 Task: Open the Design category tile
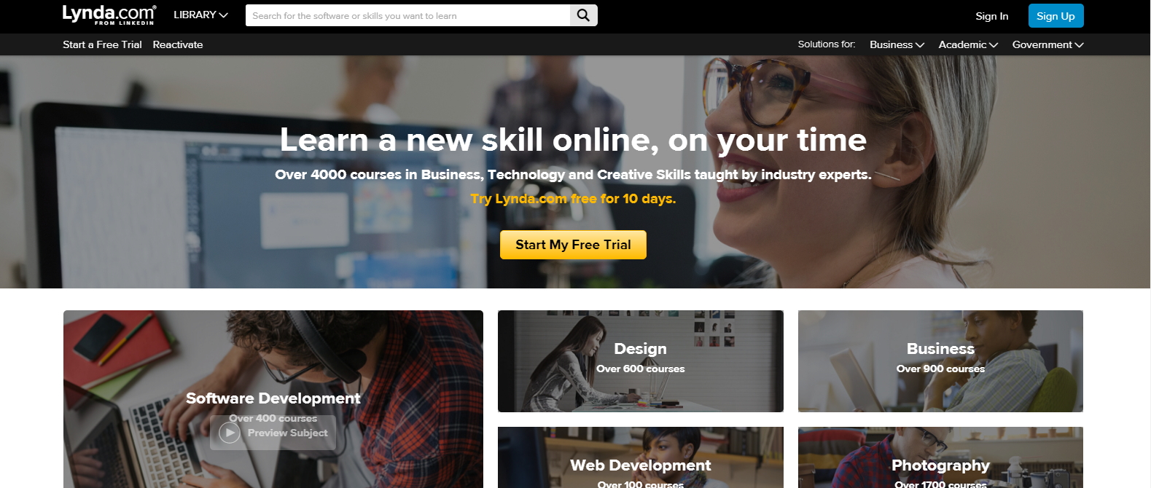click(641, 361)
